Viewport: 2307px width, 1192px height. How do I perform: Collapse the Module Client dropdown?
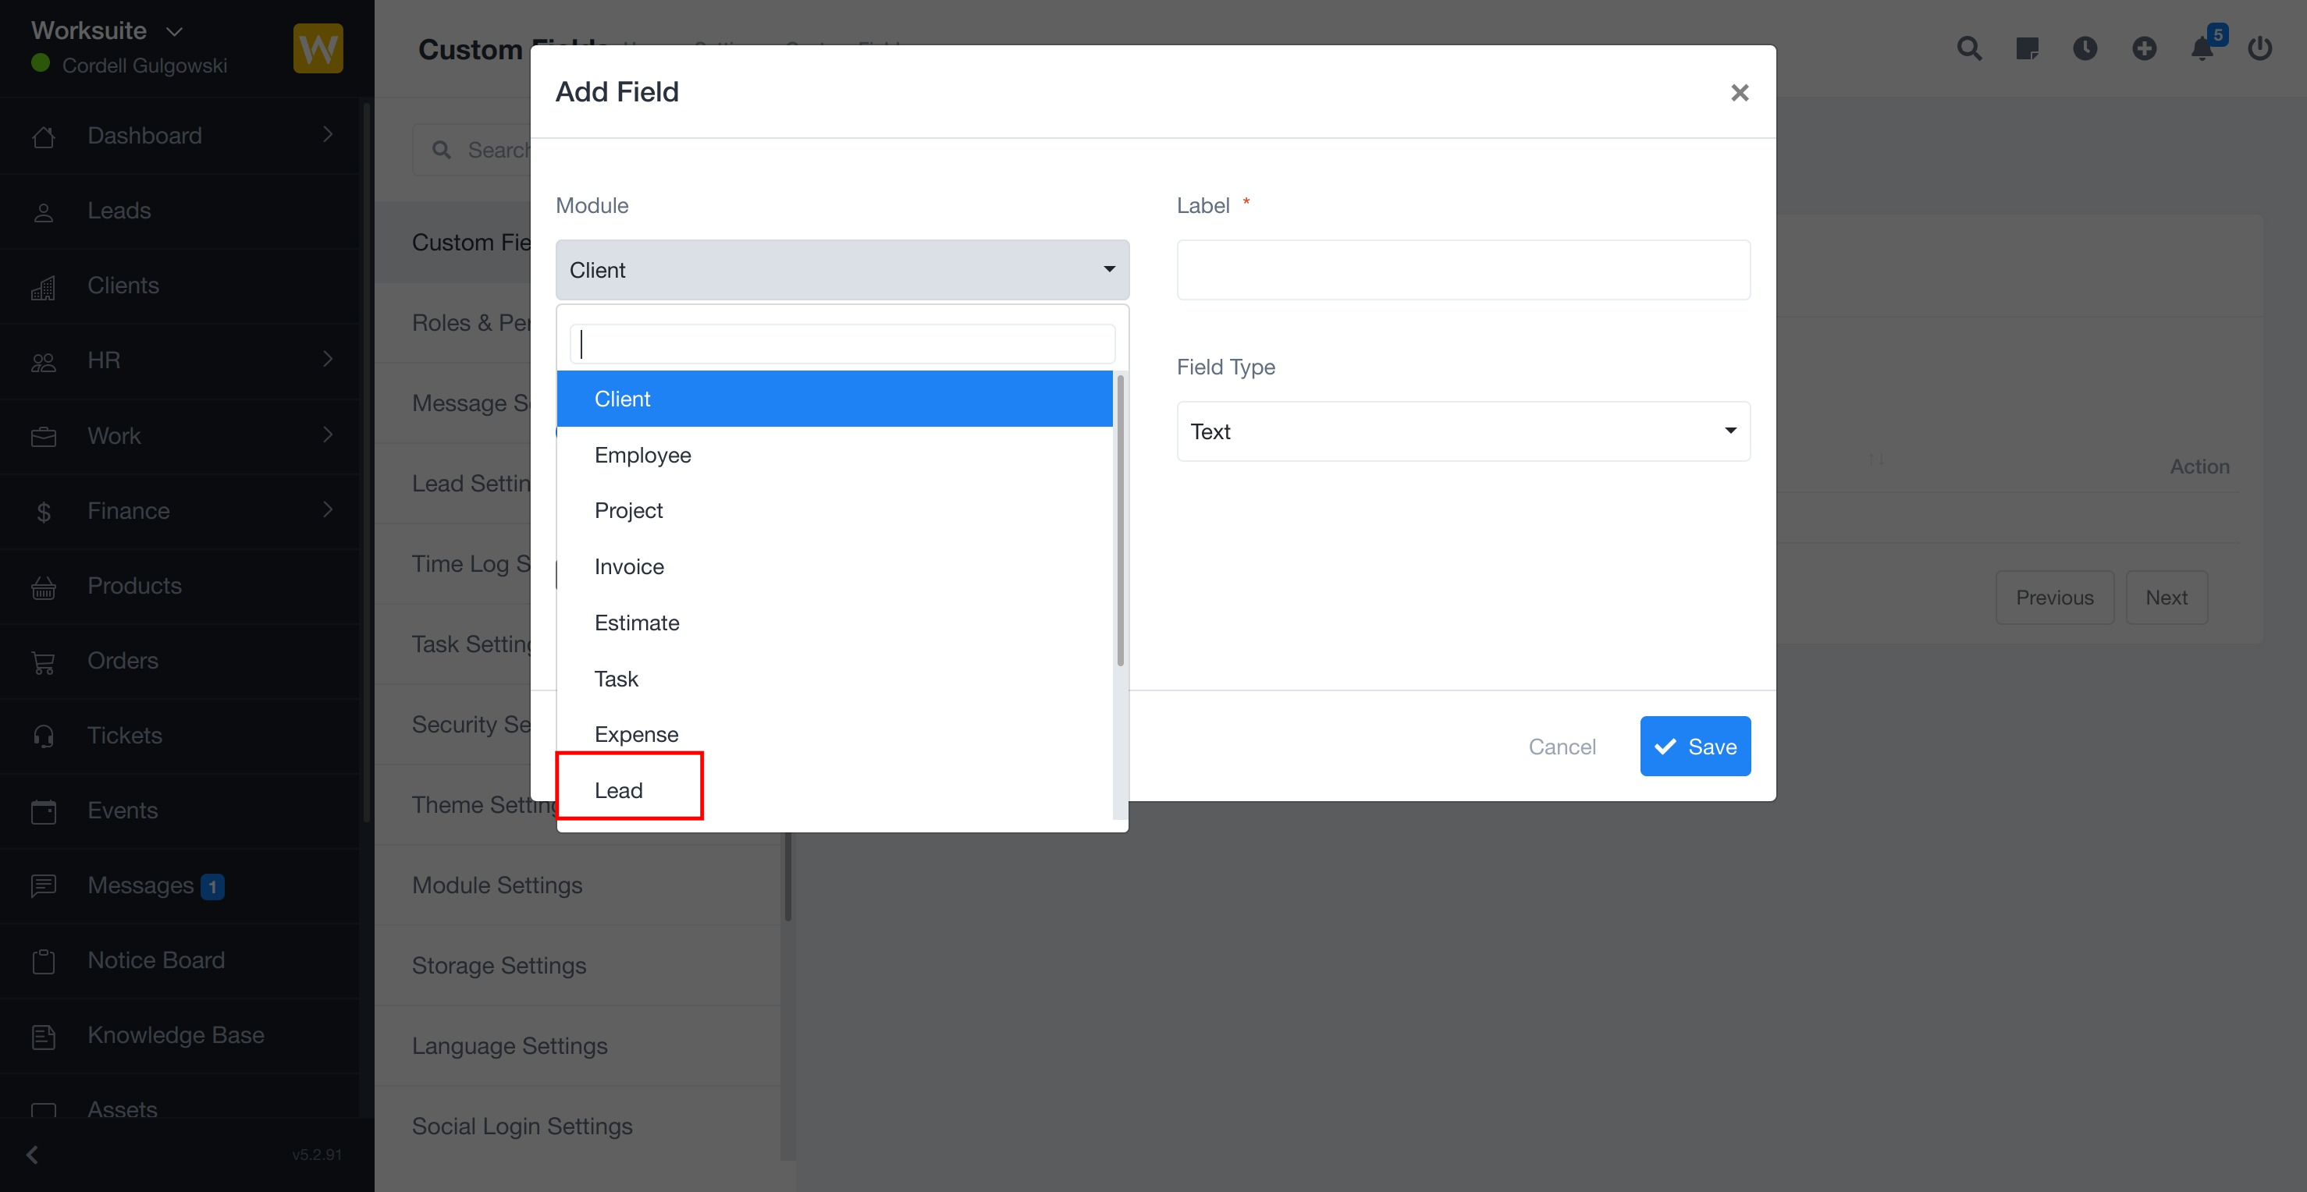point(842,269)
